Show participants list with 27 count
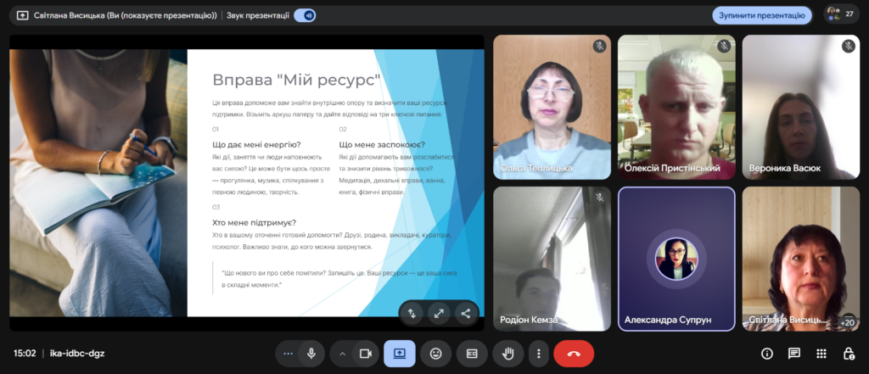This screenshot has width=869, height=374. 840,14
